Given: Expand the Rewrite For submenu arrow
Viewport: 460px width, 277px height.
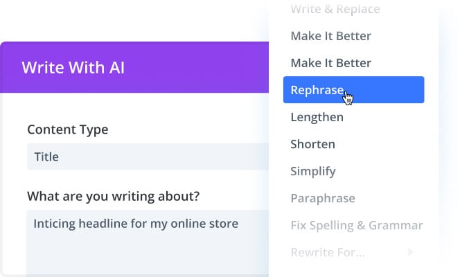Looking at the screenshot, I should [x=412, y=252].
